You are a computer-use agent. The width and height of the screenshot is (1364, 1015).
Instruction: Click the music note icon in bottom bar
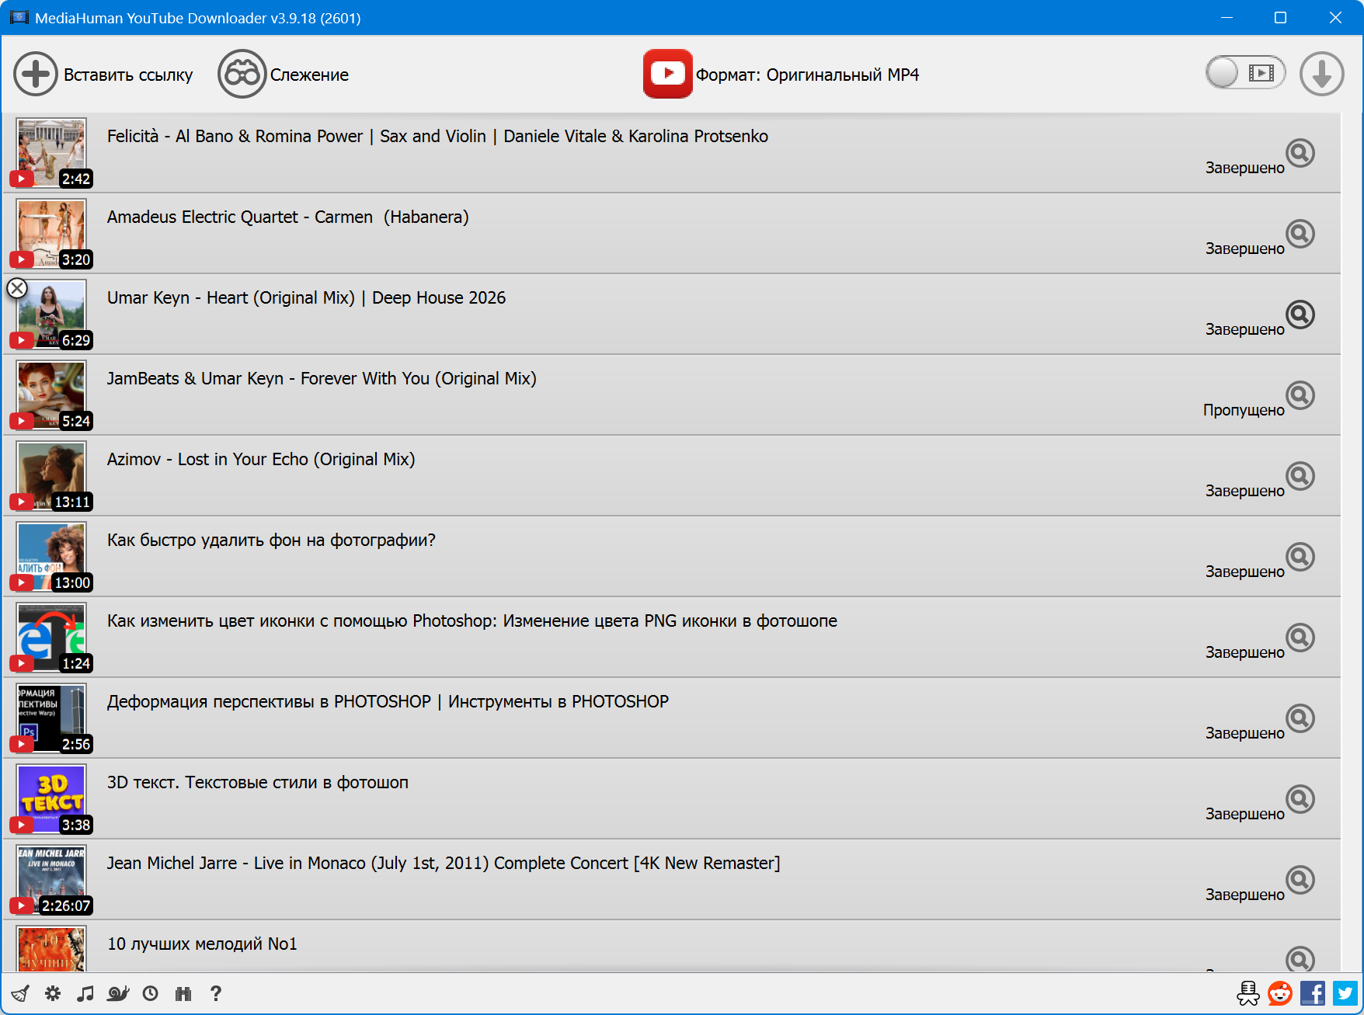click(x=85, y=993)
